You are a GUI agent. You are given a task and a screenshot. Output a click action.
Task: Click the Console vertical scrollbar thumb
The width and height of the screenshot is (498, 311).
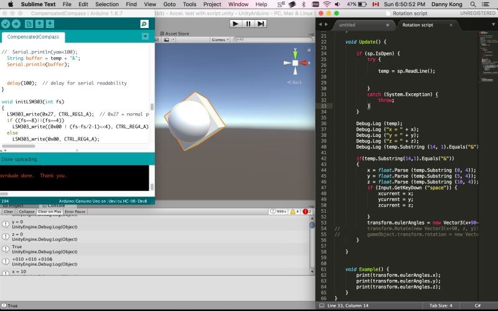312,225
